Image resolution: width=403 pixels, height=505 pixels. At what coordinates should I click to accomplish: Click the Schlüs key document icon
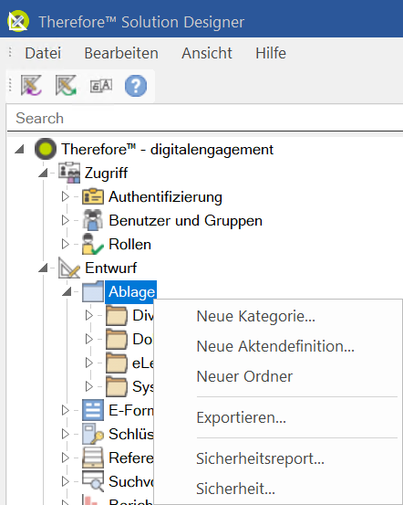coord(93,434)
